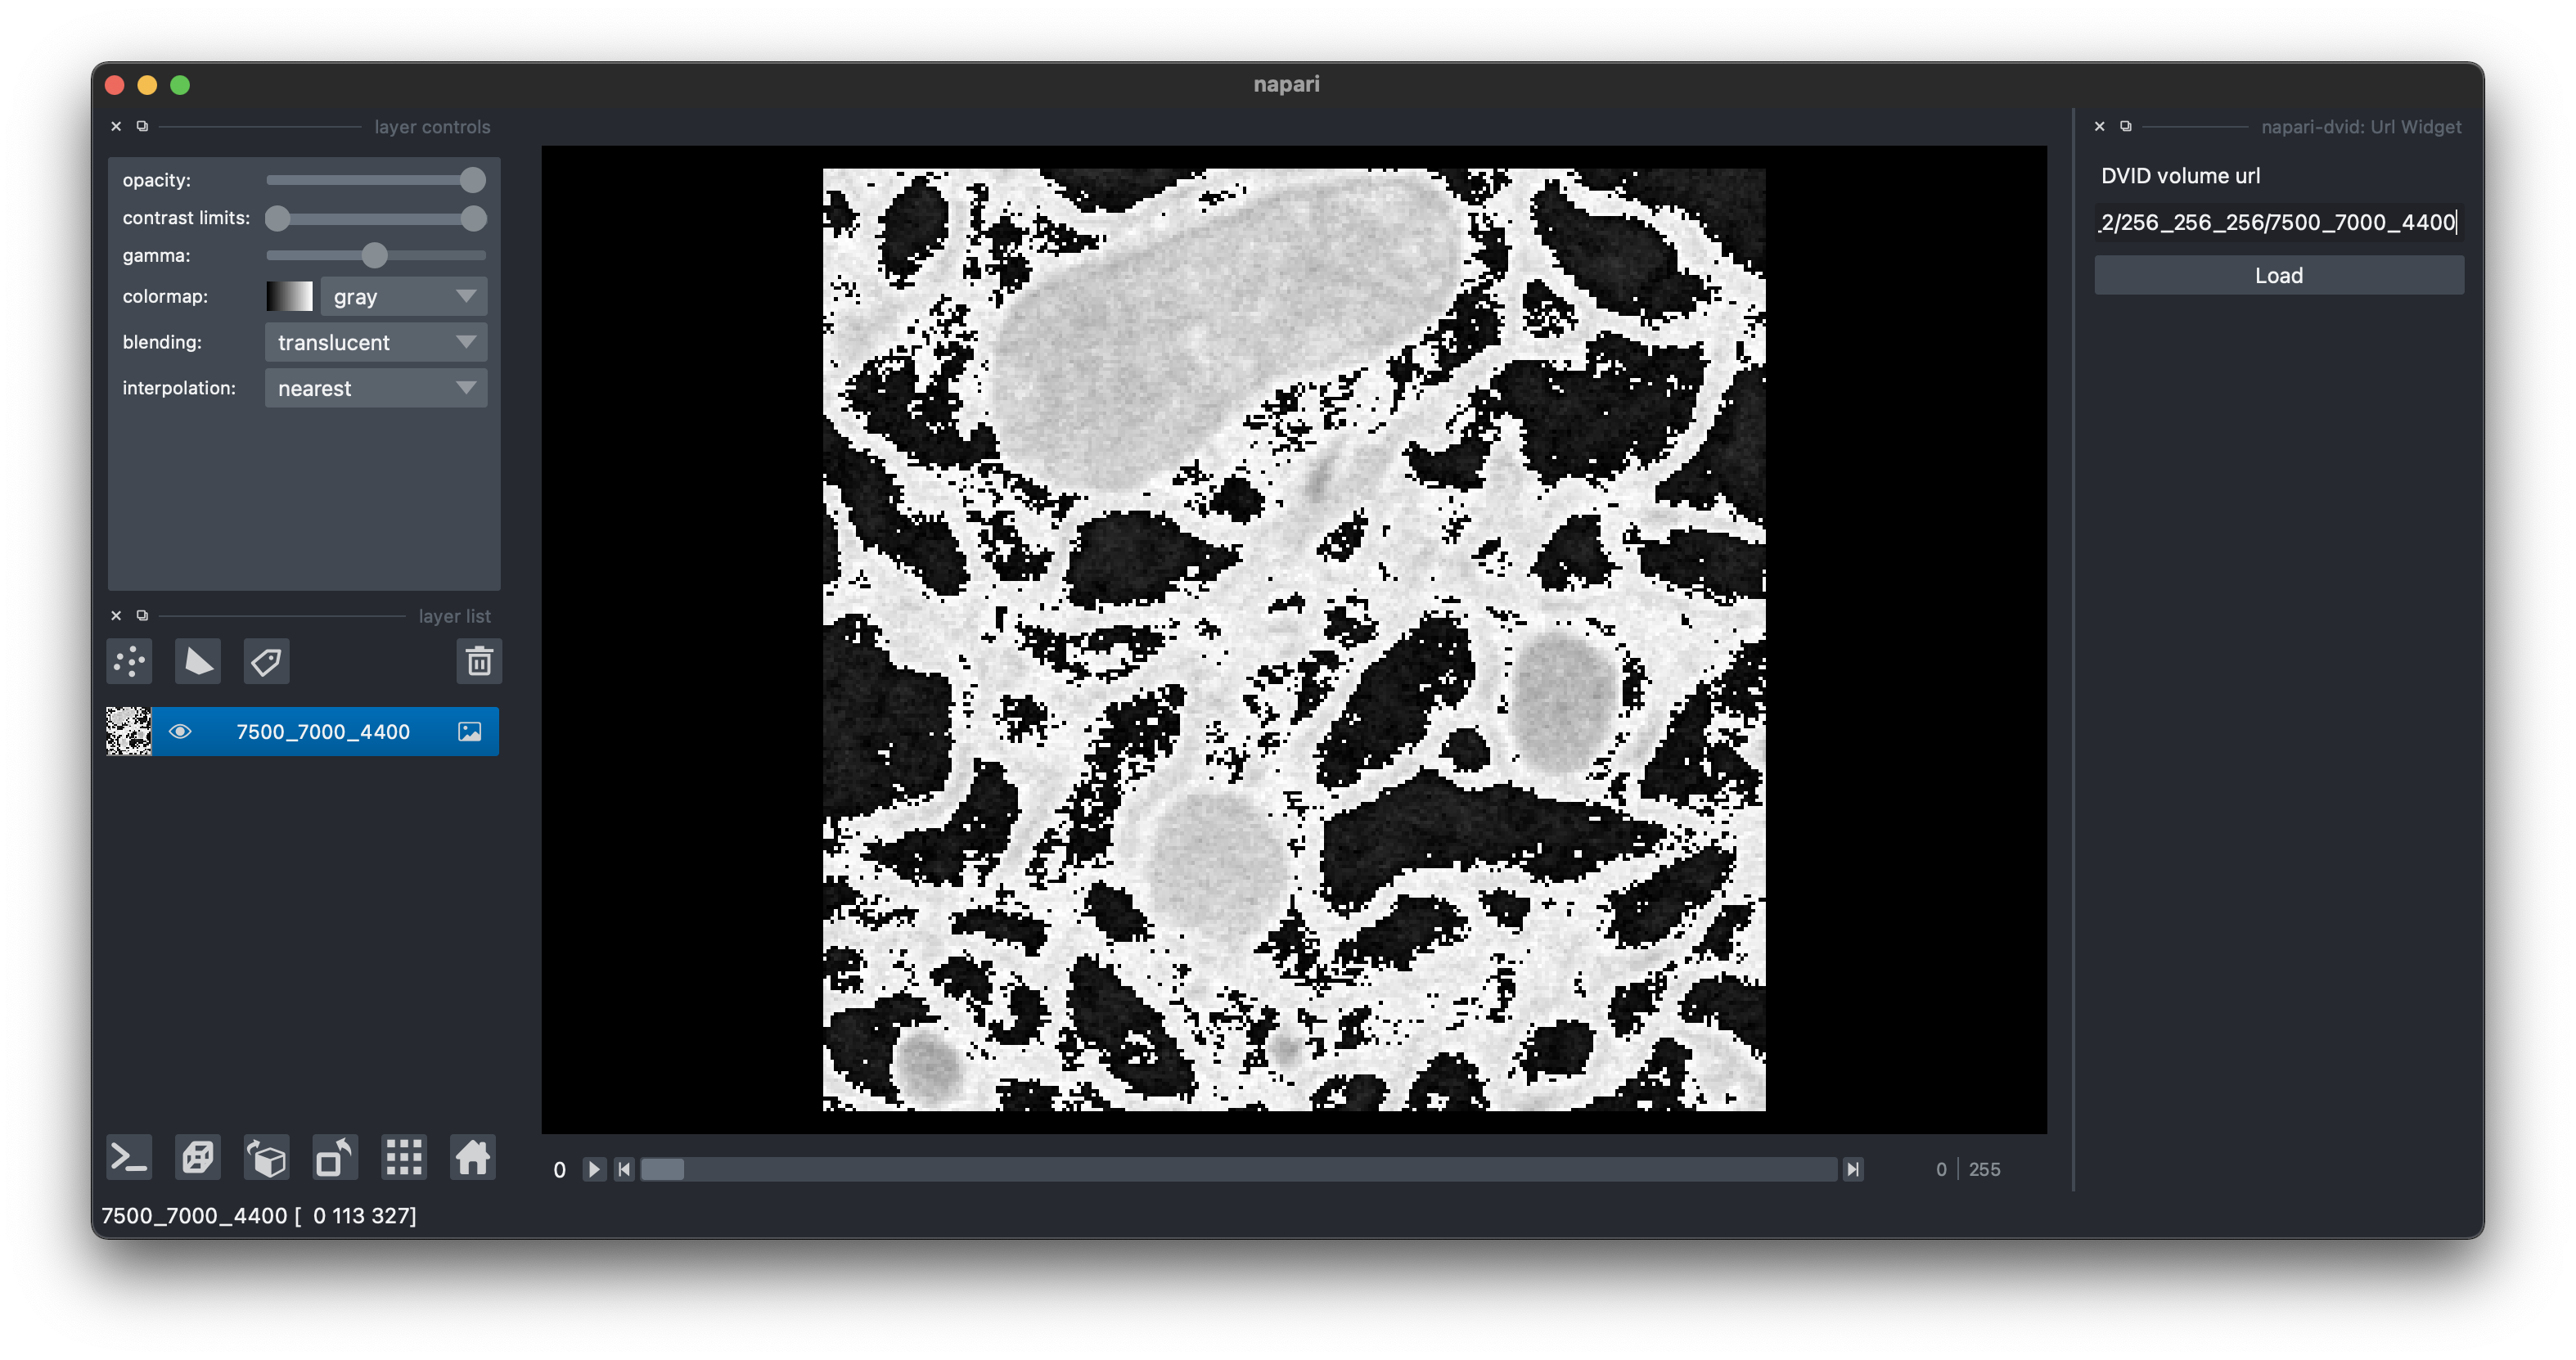Create a new shapes layer

[x=197, y=661]
